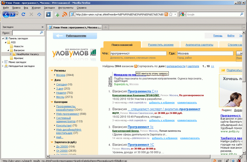Close the Закладки sidebar panel

click(43, 27)
